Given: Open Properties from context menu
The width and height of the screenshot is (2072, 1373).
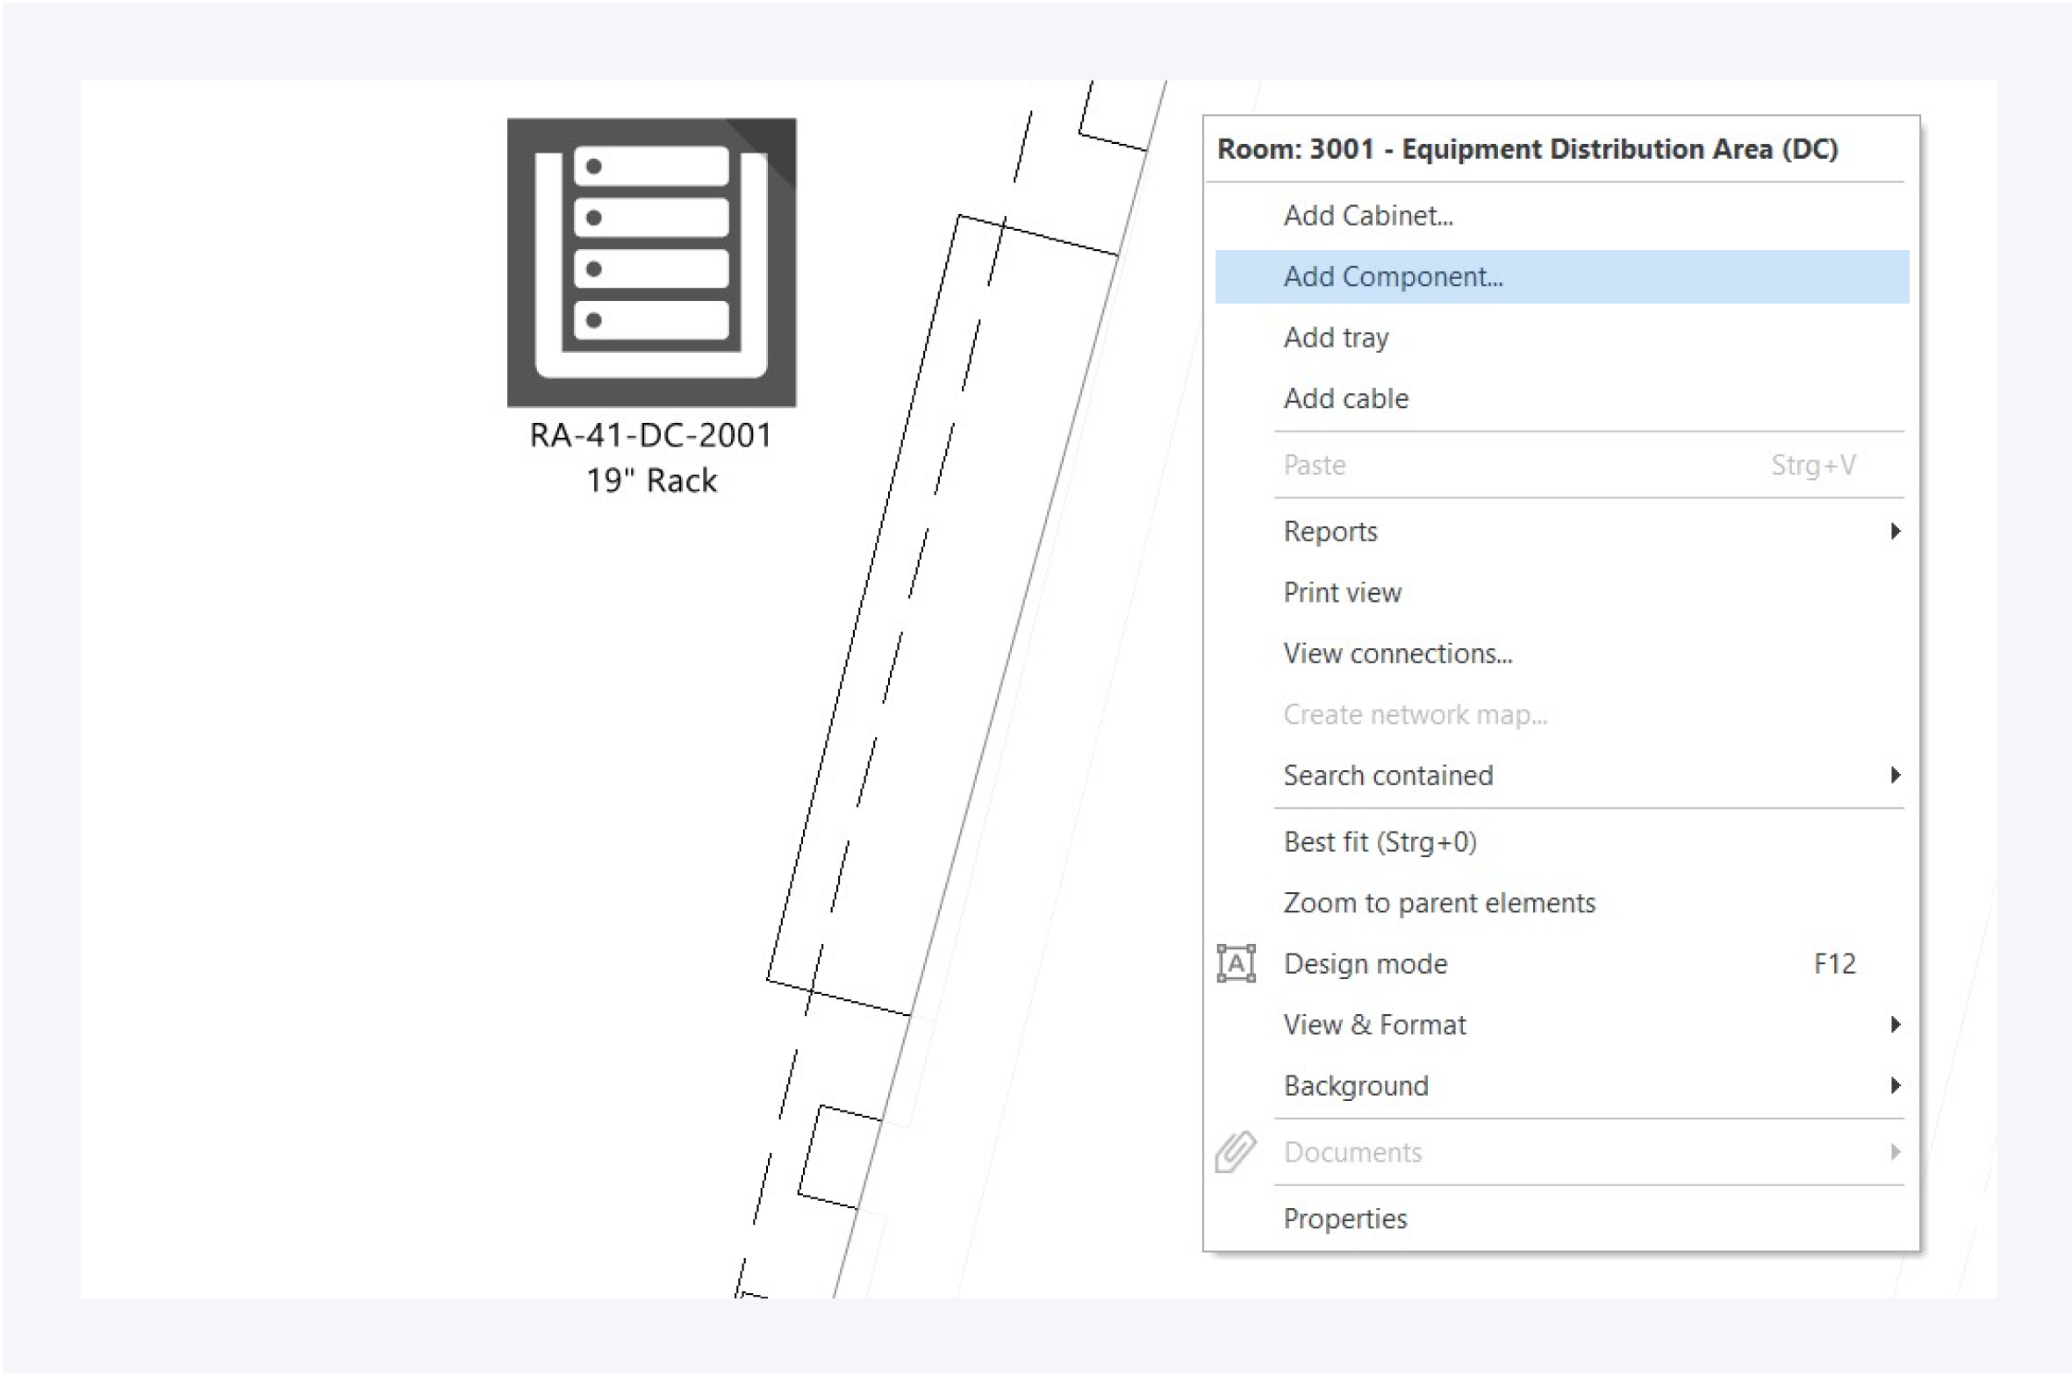Looking at the screenshot, I should coord(1344,1219).
